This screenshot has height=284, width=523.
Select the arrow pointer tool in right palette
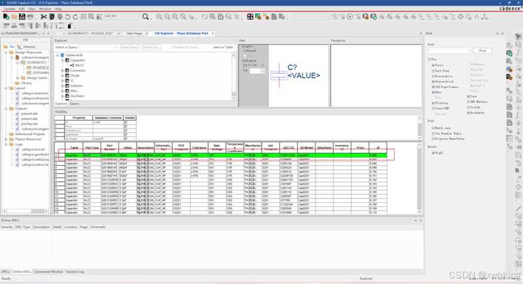coord(518,36)
